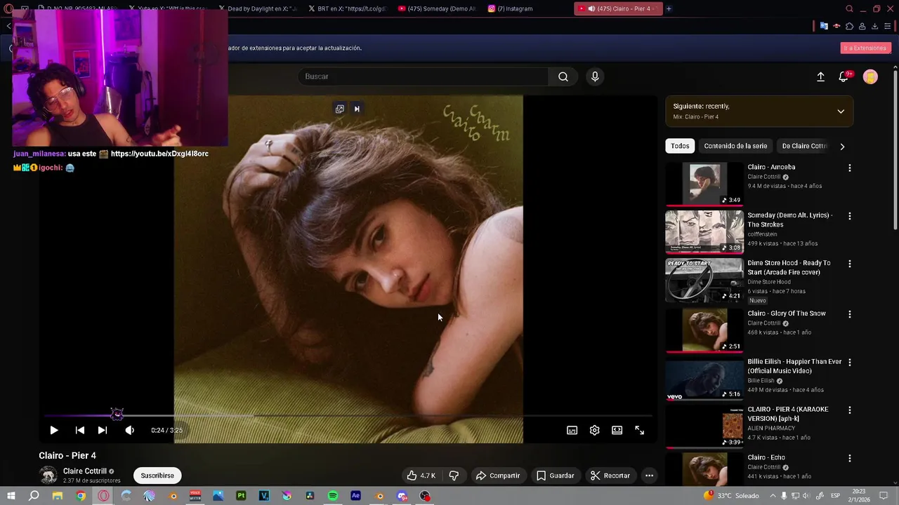
Task: Click the Compartir share button
Action: [497, 476]
